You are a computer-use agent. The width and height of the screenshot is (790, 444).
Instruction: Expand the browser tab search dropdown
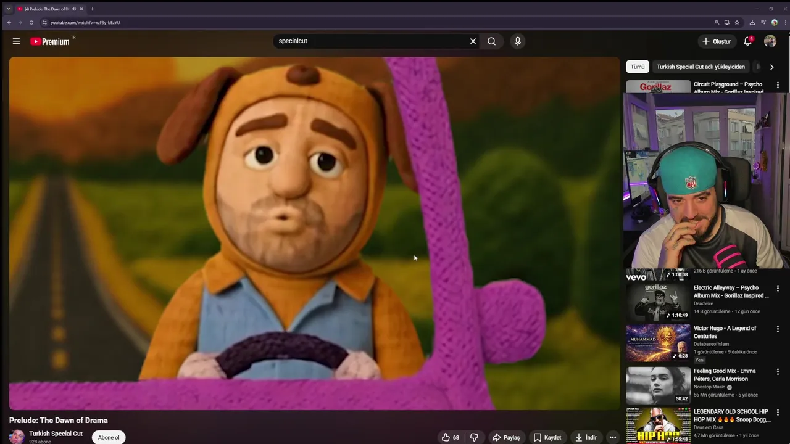click(9, 9)
